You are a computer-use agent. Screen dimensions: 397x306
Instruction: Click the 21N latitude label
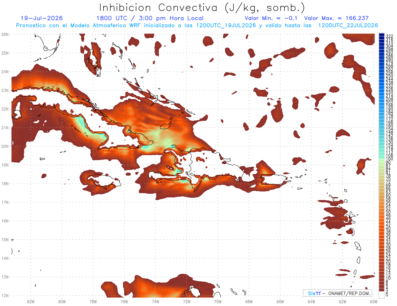[5, 127]
